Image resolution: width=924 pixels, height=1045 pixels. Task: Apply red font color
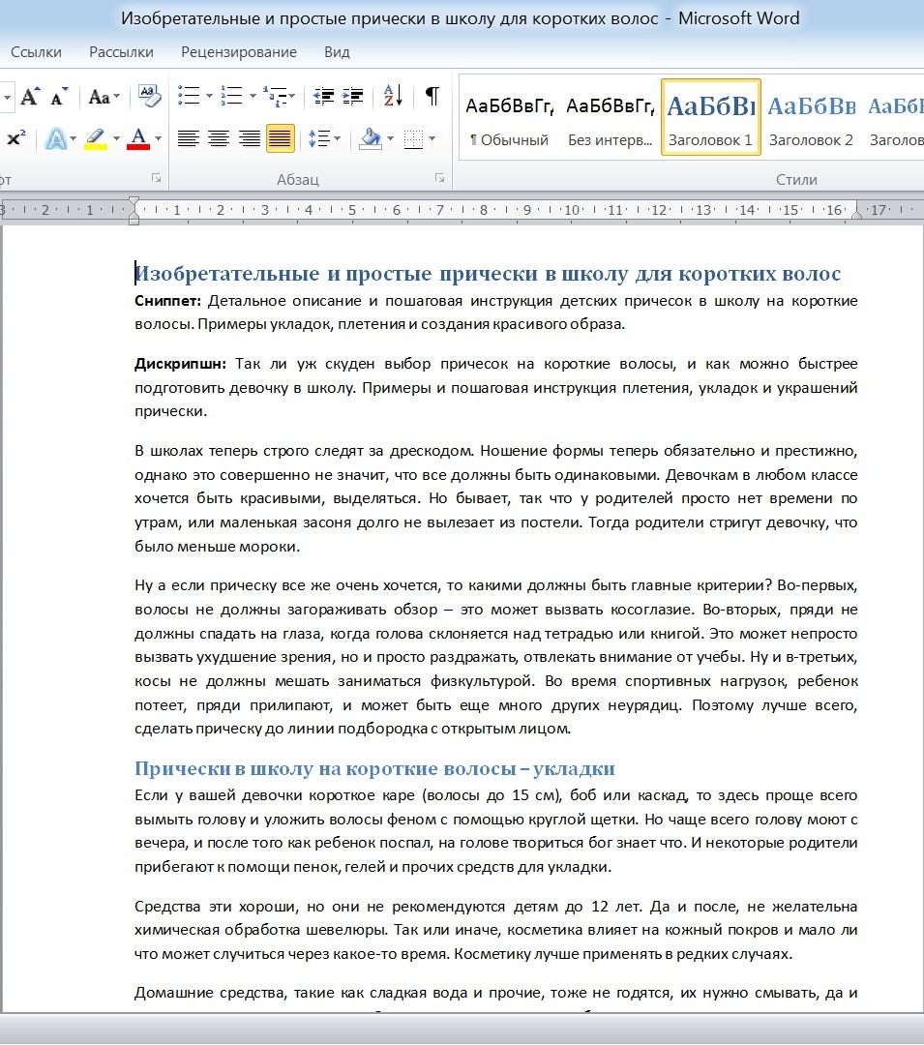point(138,138)
